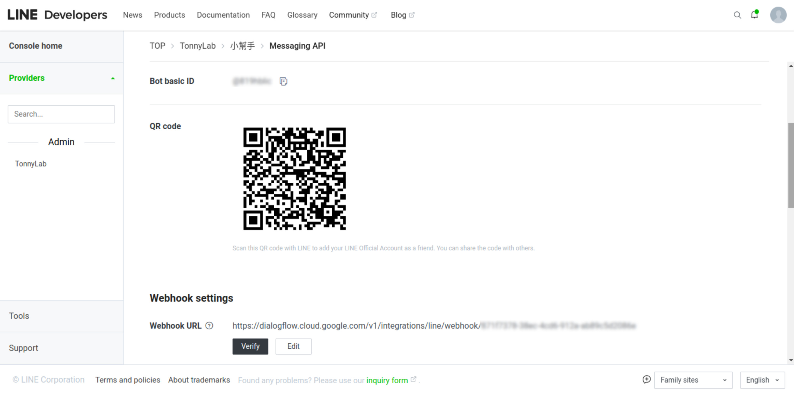The height and width of the screenshot is (395, 794).
Task: Open the English language dropdown
Action: click(762, 380)
